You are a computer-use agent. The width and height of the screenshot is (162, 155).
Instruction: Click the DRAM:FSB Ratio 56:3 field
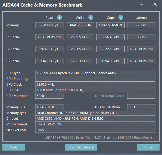click(x=141, y=107)
